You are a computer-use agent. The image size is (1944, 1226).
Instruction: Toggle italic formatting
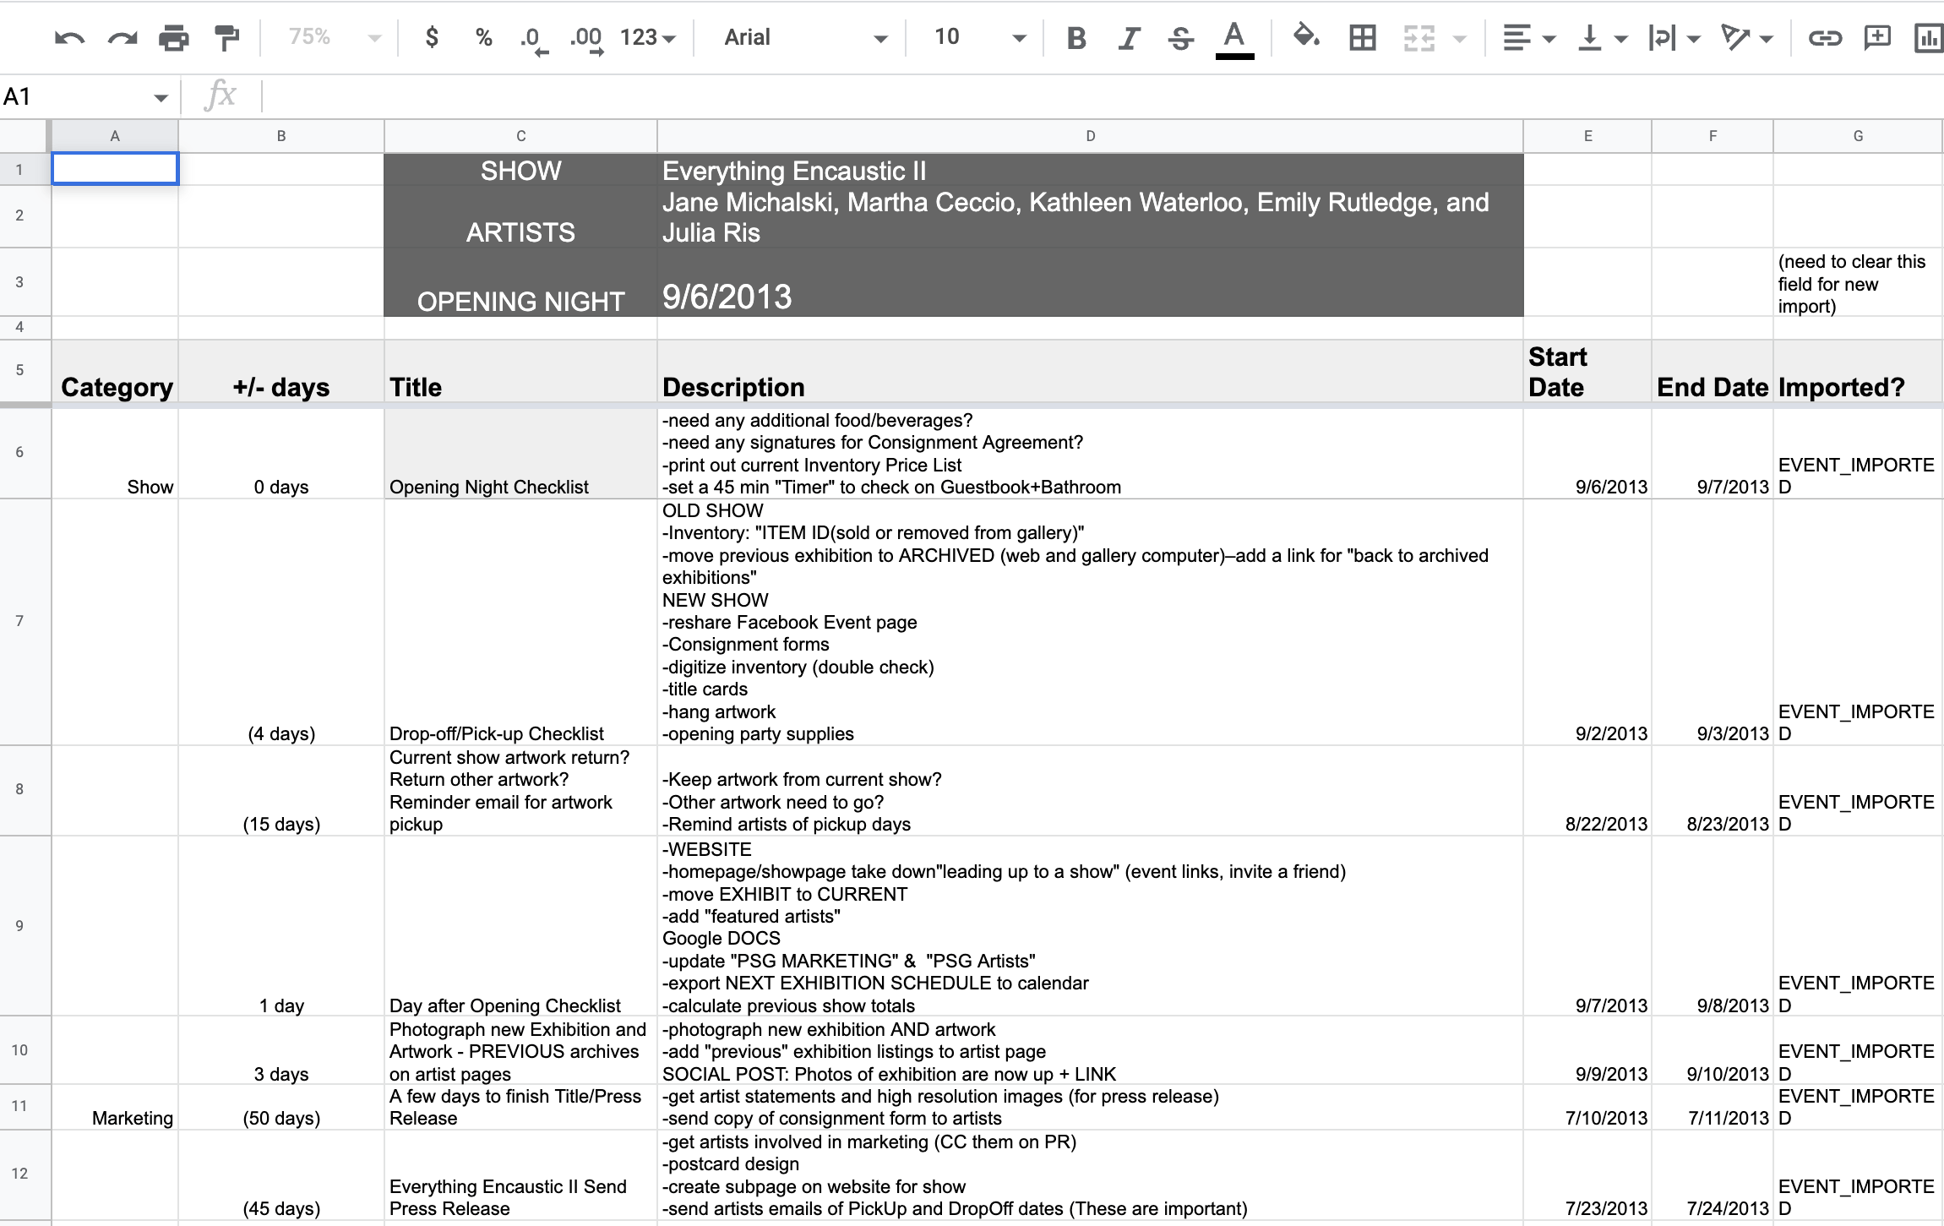coord(1129,38)
